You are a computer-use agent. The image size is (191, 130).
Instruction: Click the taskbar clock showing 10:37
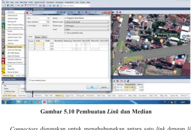coord(183,102)
